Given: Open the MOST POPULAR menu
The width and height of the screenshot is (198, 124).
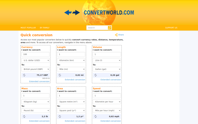Looking at the screenshot, I should pos(28,28).
